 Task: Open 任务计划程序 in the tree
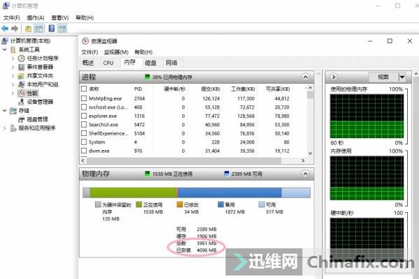coord(43,58)
